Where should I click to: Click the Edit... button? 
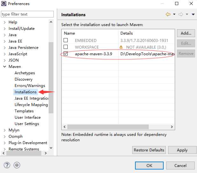pos(186,43)
